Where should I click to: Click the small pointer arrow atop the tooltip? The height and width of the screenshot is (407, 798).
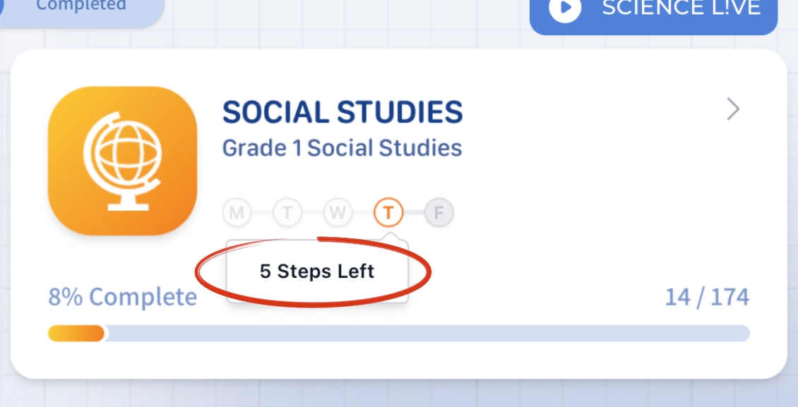(390, 237)
